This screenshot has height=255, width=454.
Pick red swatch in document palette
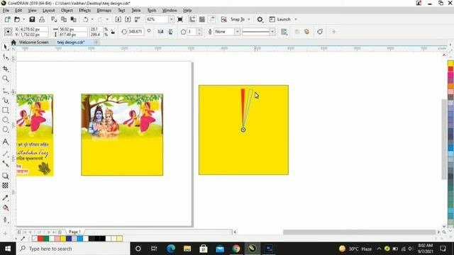point(40,239)
